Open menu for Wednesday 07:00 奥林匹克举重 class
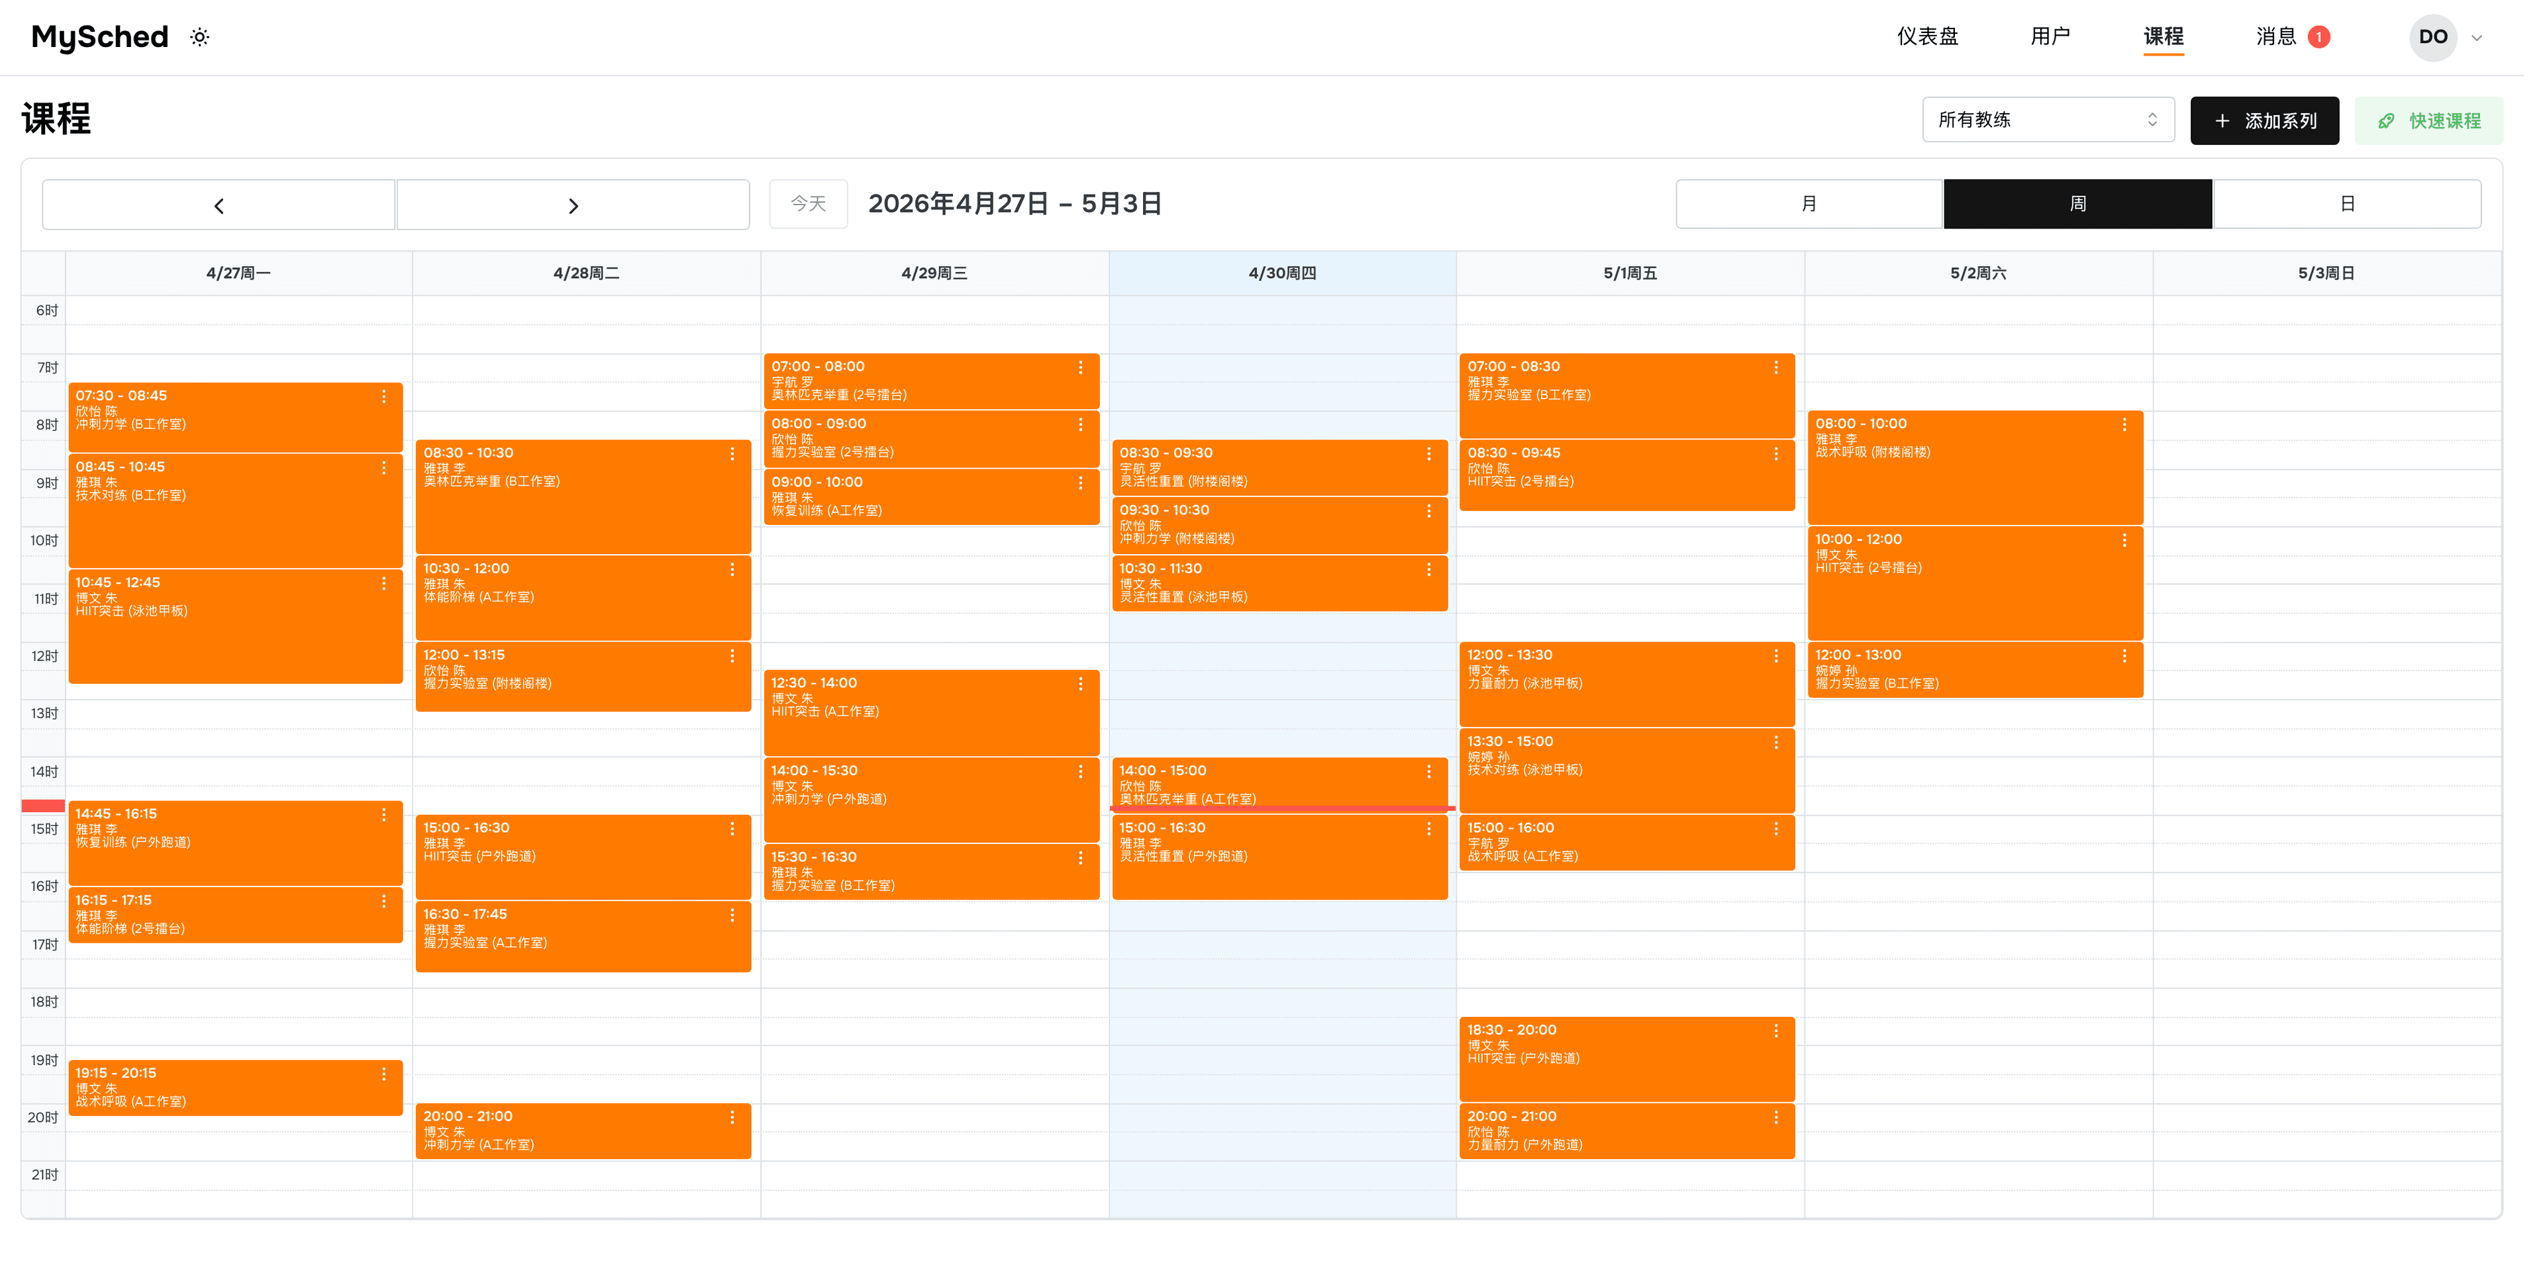2543x1271 pixels. (x=1081, y=368)
